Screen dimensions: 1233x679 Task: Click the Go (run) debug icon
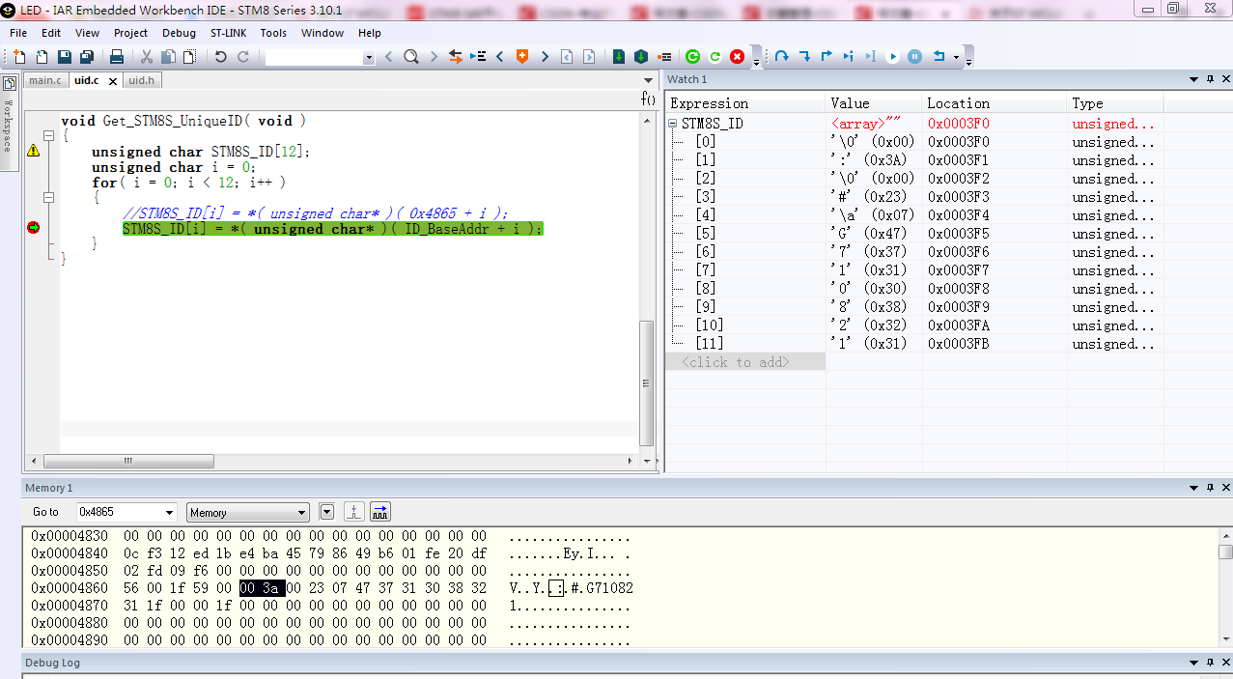[x=893, y=57]
